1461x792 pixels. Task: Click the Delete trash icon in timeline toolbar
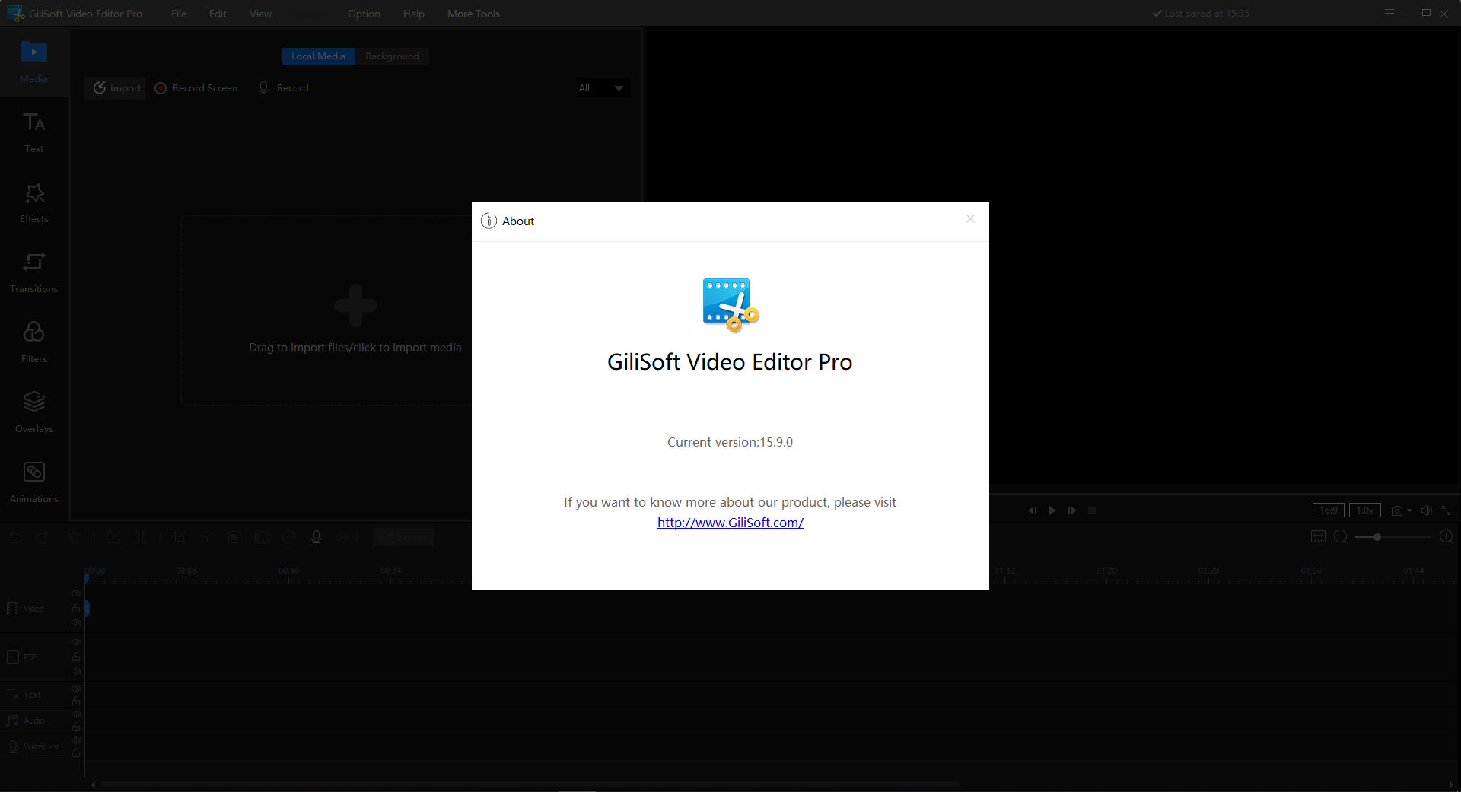coord(74,537)
